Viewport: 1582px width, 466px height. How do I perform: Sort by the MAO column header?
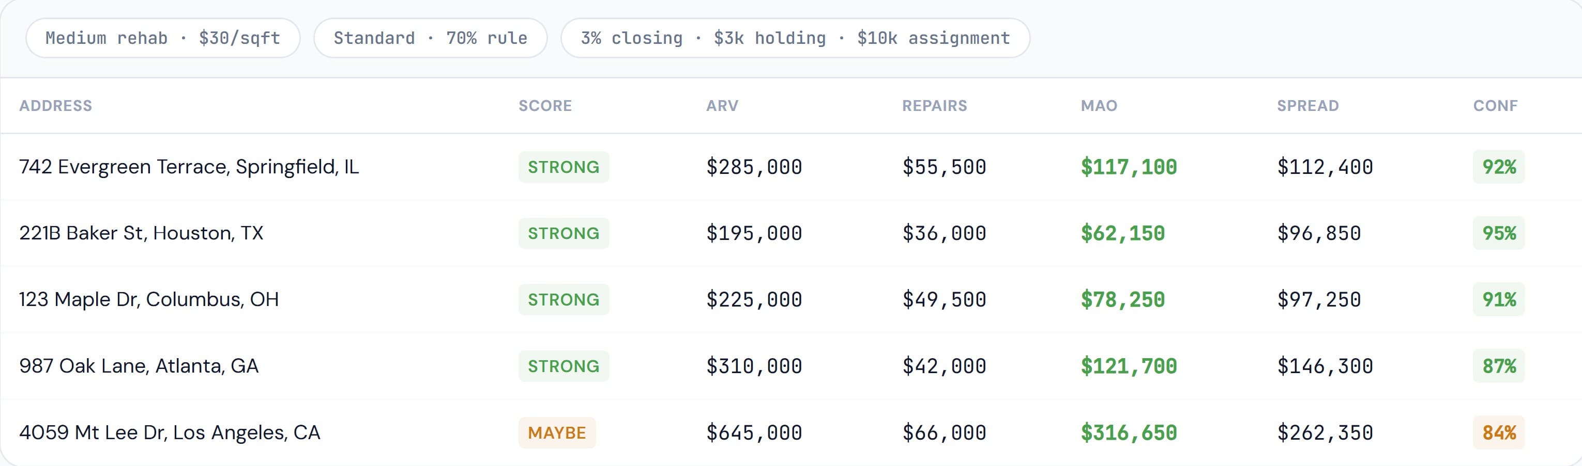pyautogui.click(x=1099, y=105)
